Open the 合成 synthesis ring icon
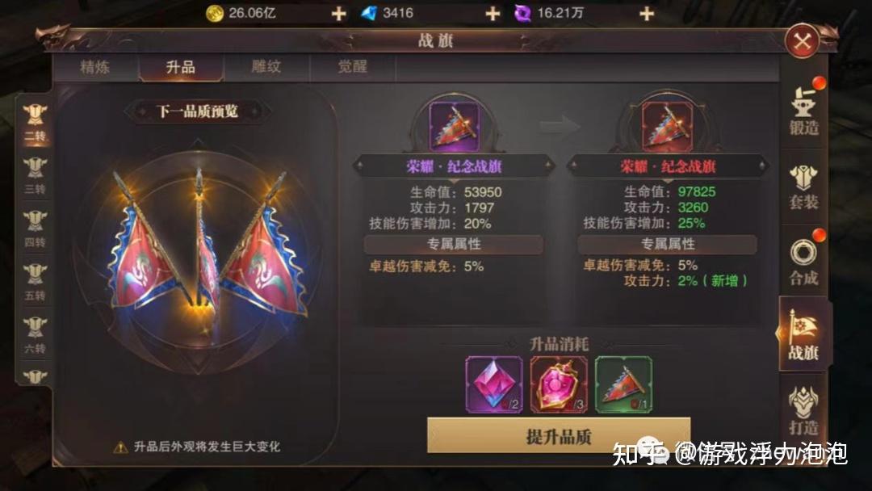The width and height of the screenshot is (872, 491). click(x=803, y=262)
